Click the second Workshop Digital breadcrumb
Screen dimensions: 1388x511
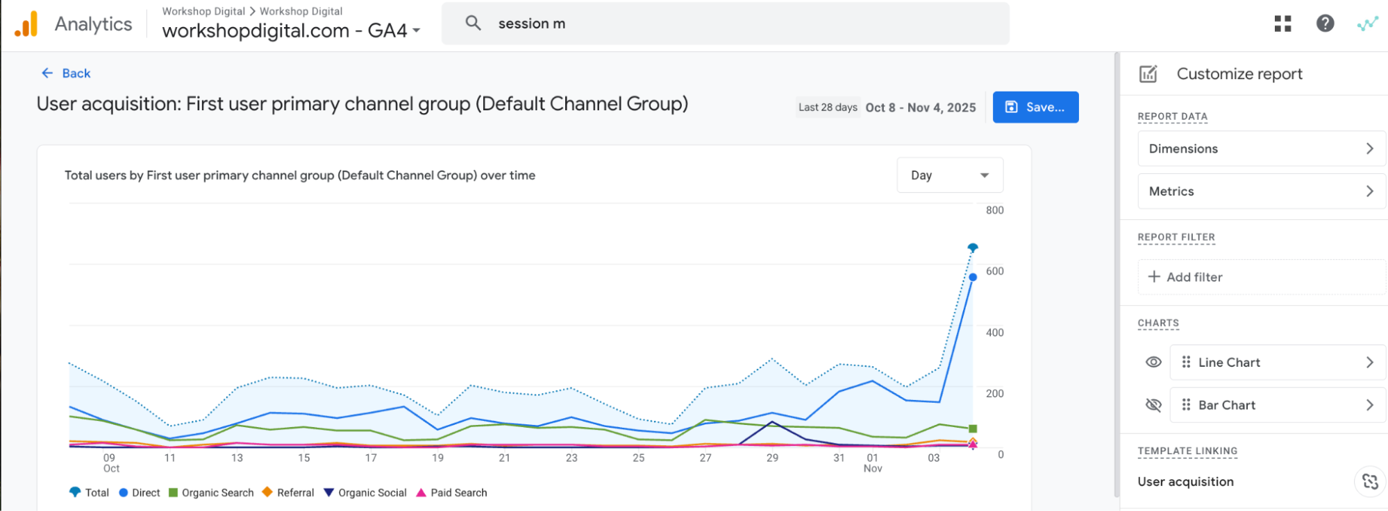tap(301, 11)
